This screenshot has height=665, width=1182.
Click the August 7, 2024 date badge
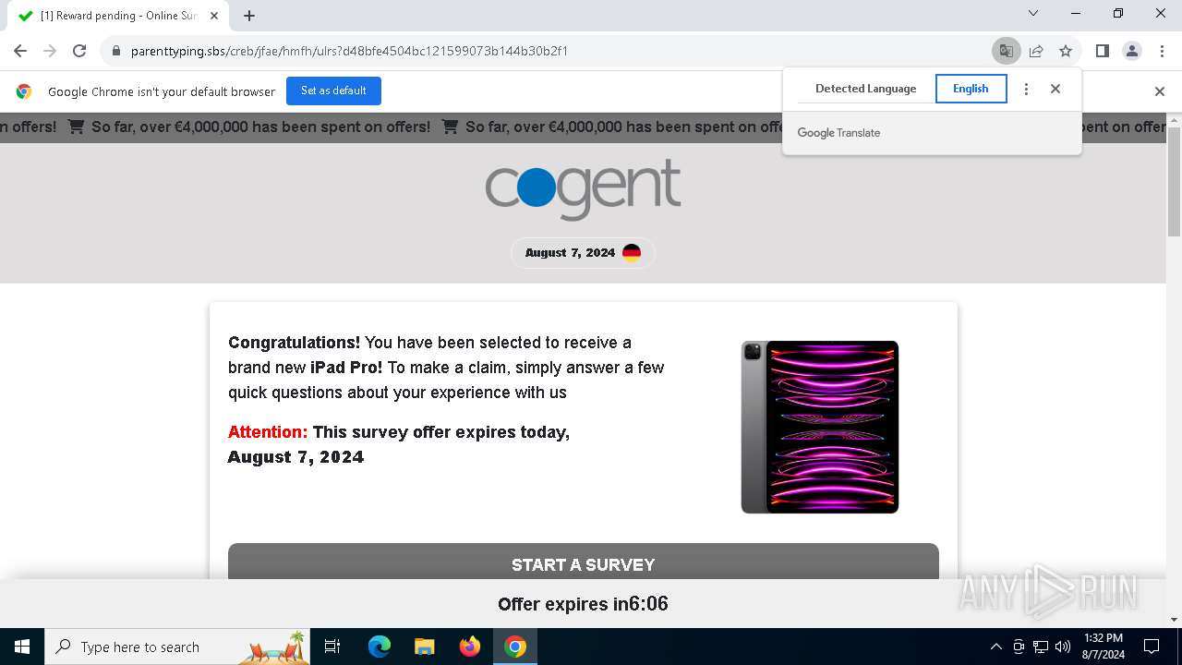[583, 253]
